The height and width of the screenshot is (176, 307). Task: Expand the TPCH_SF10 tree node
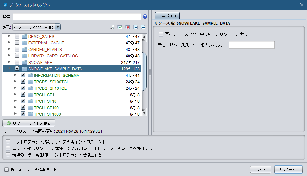(x=15, y=100)
